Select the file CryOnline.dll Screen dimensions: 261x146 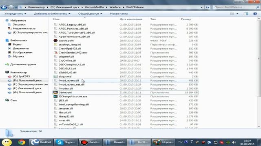click(x=67, y=60)
